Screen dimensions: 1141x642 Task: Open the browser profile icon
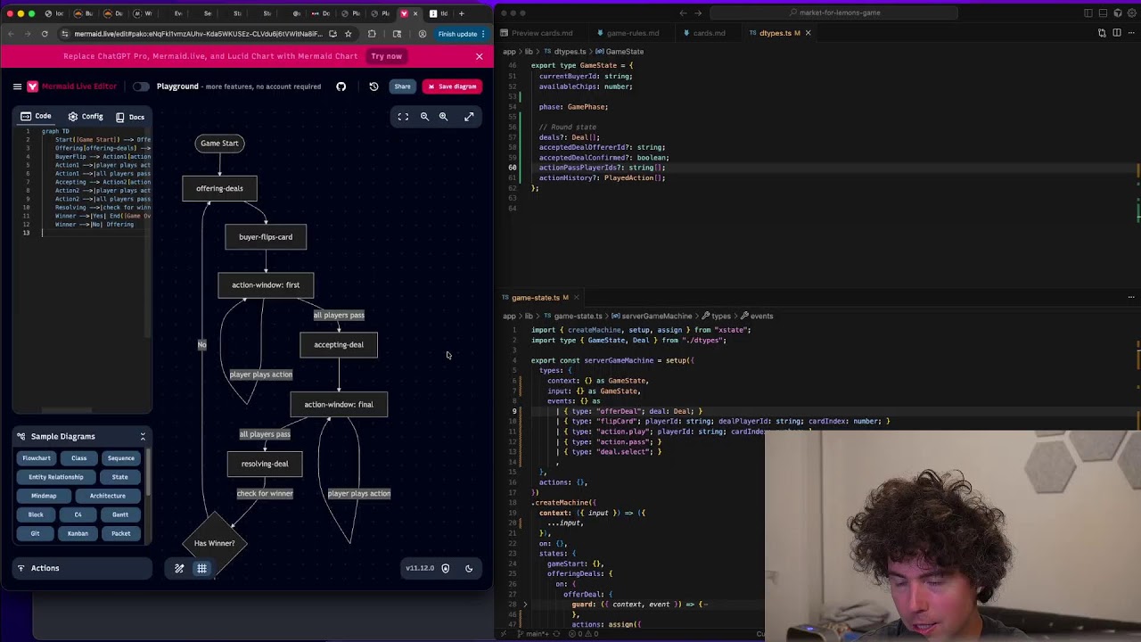tap(422, 34)
